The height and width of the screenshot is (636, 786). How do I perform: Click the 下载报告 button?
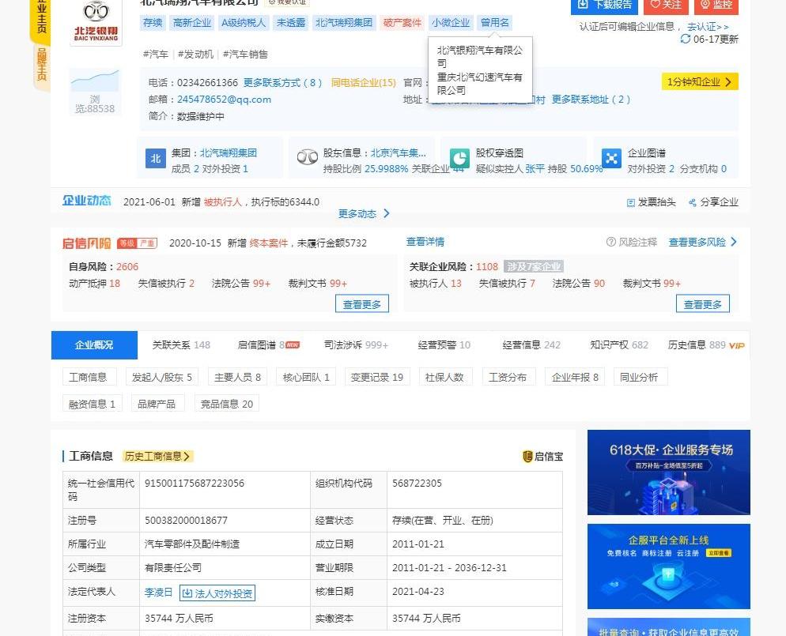click(x=605, y=5)
